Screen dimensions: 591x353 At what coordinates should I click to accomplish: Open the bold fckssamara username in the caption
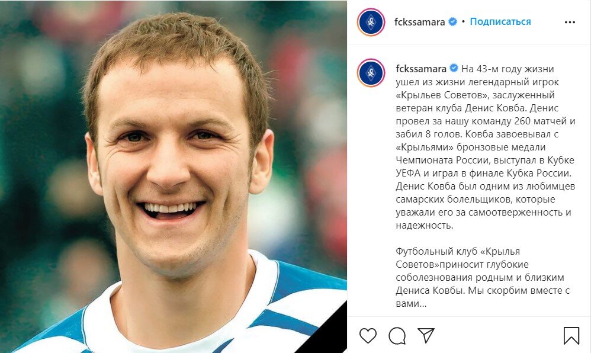pyautogui.click(x=421, y=69)
